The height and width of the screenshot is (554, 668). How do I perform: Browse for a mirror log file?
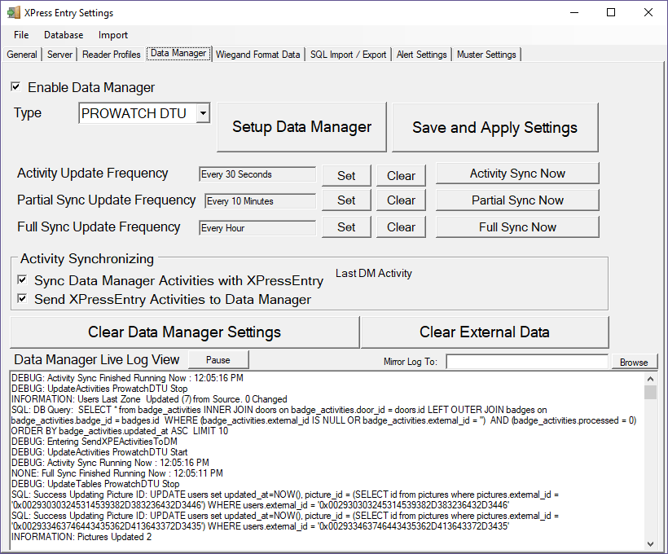pyautogui.click(x=633, y=363)
